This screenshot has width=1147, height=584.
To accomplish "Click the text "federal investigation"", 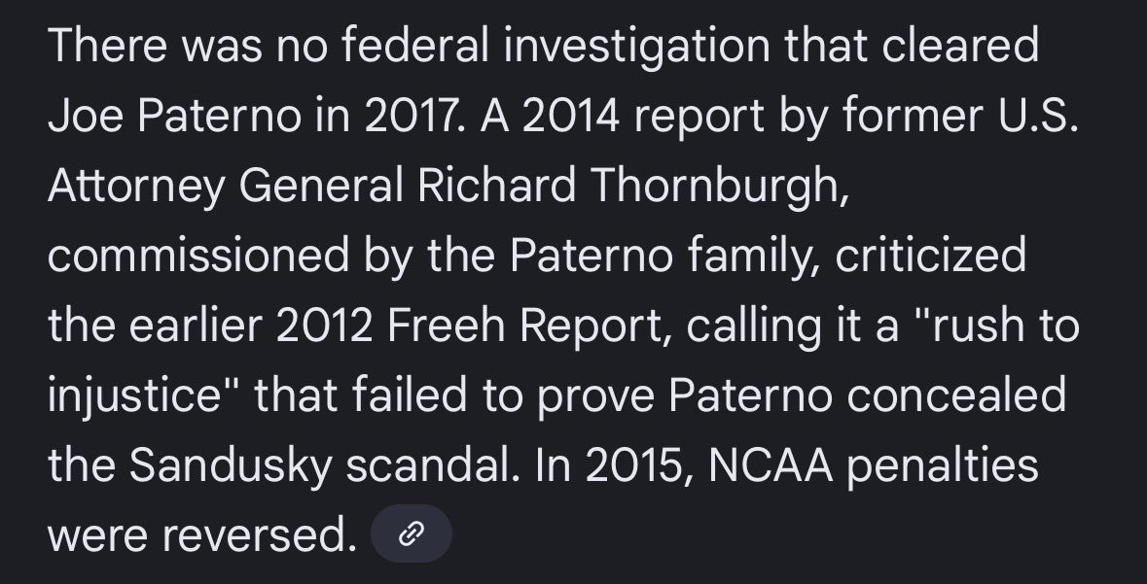I will [556, 46].
